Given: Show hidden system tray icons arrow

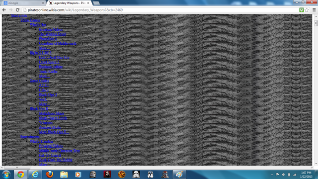Looking at the screenshot, I should click(x=272, y=175).
